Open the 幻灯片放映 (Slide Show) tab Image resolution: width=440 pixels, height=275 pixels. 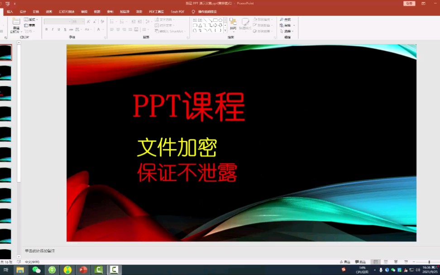point(67,11)
